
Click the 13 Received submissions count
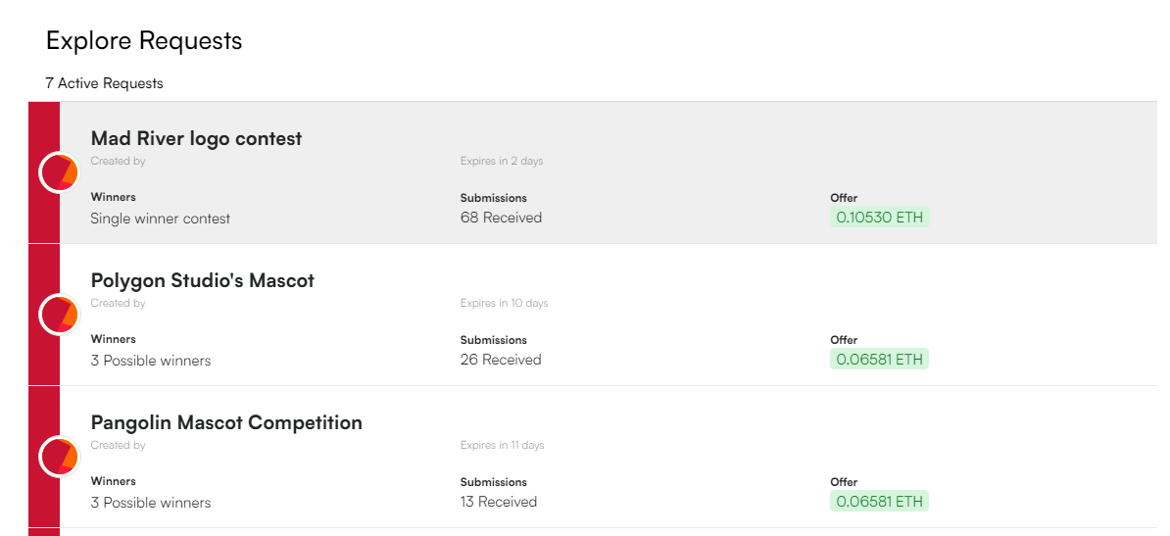coord(499,502)
